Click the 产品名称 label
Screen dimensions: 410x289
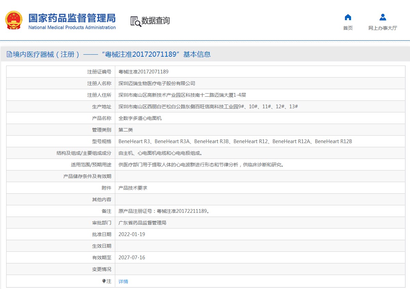click(x=102, y=118)
